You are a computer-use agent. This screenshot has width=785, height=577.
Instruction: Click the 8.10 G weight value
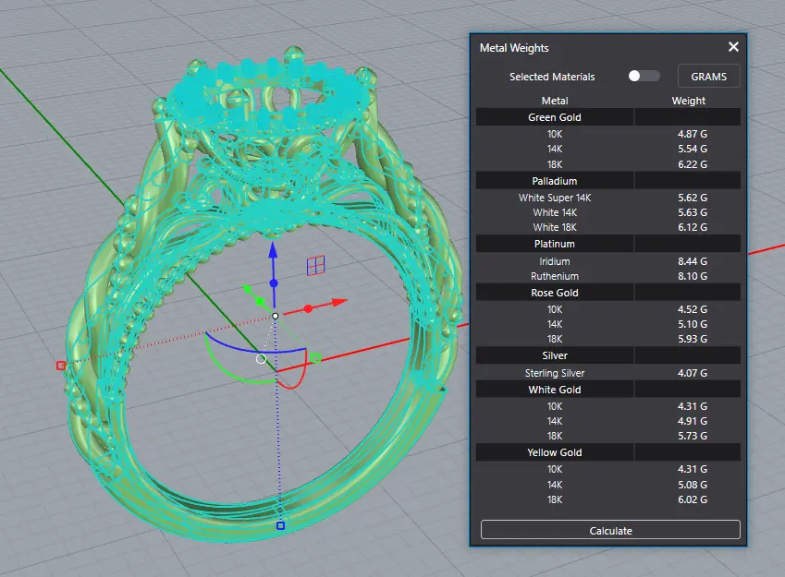tap(693, 276)
